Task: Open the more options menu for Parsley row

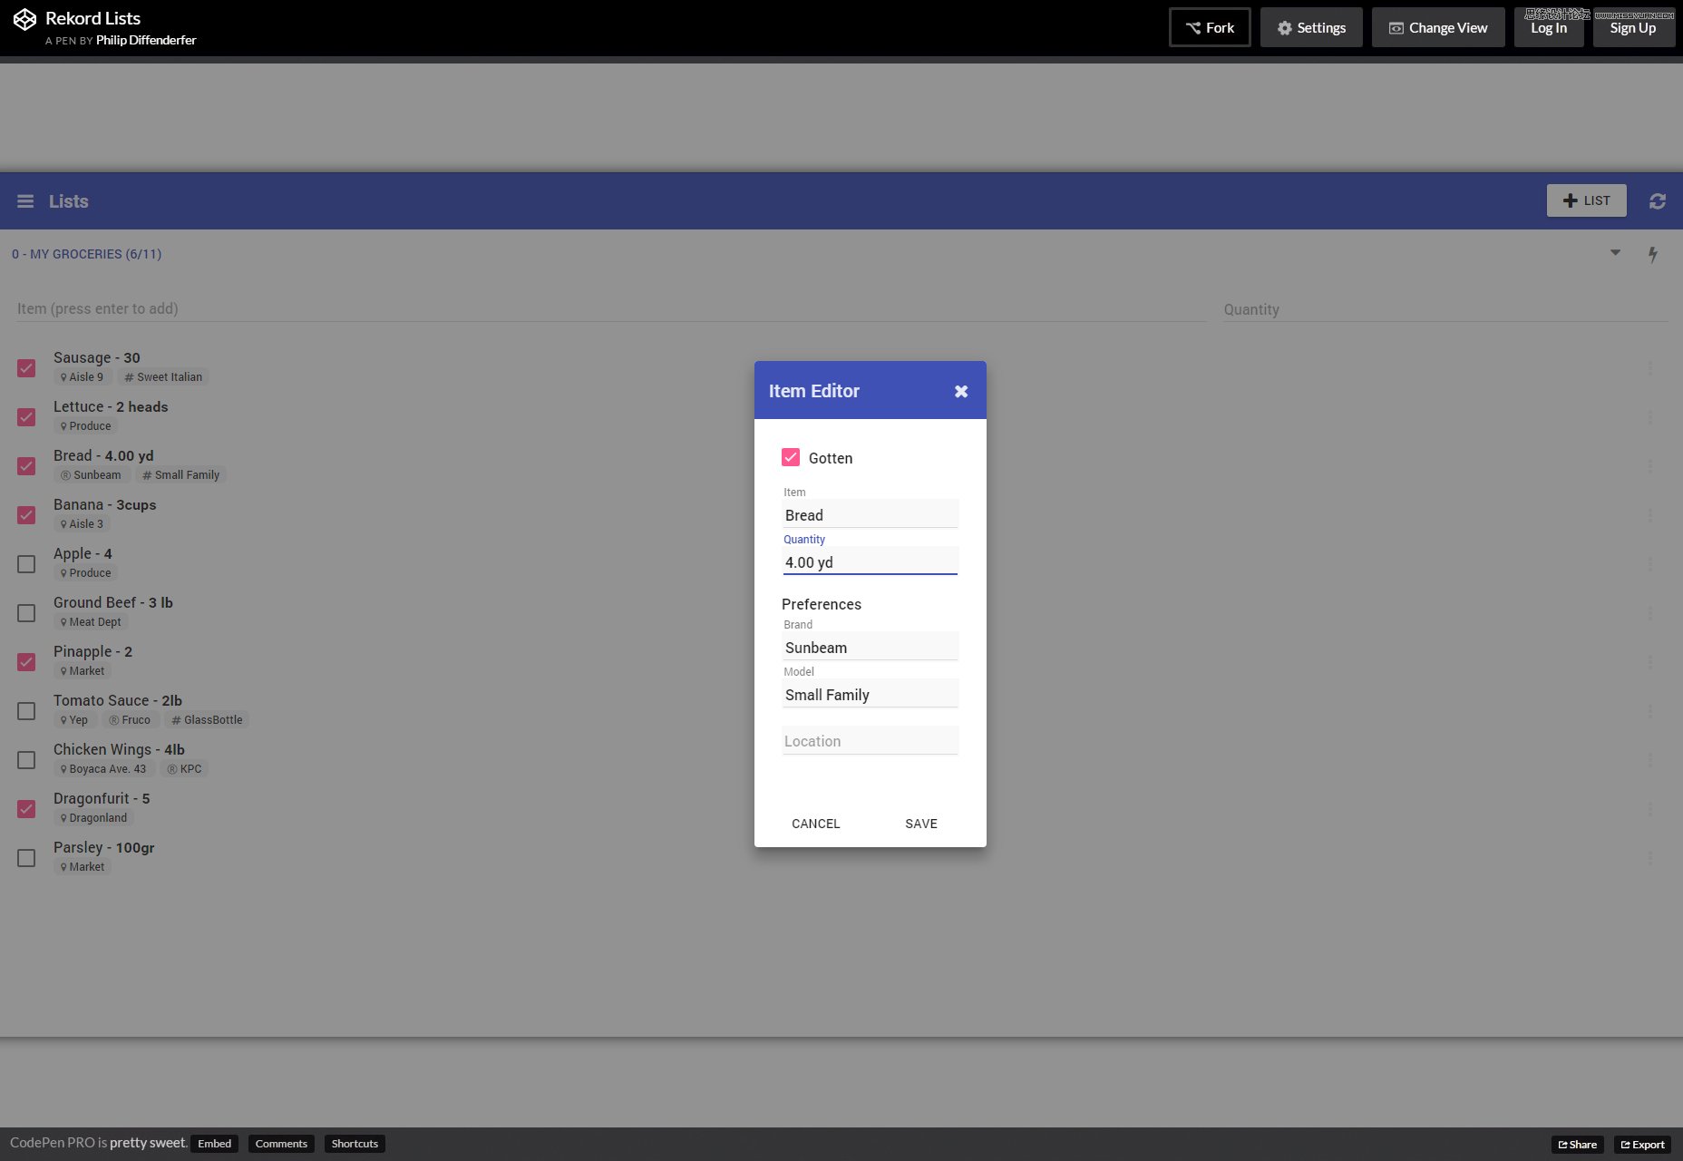Action: [1649, 858]
